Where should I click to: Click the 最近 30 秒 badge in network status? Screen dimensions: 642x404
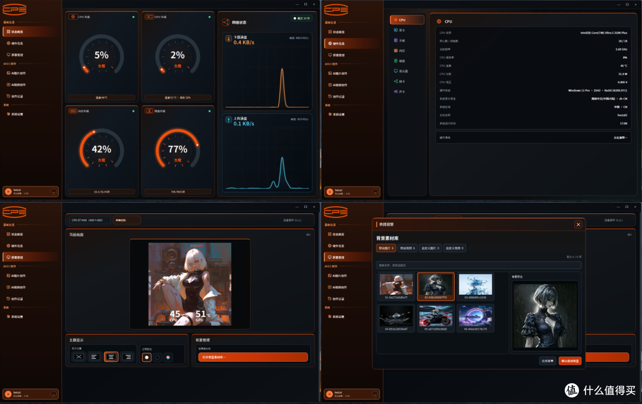click(x=302, y=18)
